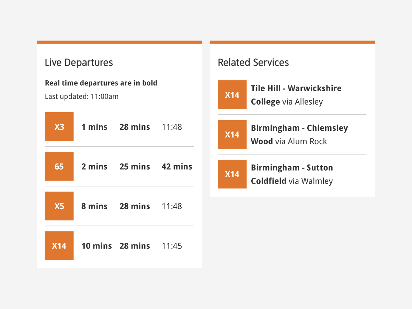Click the X14 badge for Tile Hill service
The image size is (412, 309).
click(232, 95)
